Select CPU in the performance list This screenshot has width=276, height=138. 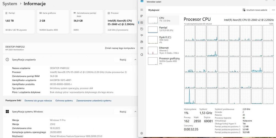click(163, 20)
